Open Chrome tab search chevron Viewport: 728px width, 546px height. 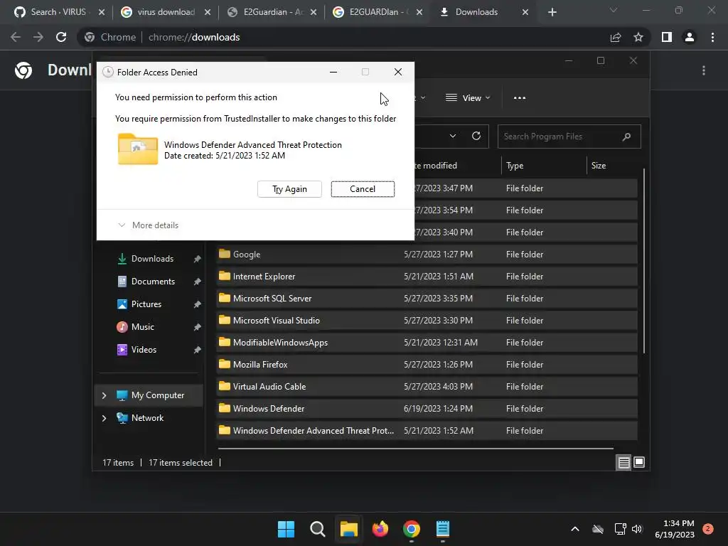pos(614,10)
